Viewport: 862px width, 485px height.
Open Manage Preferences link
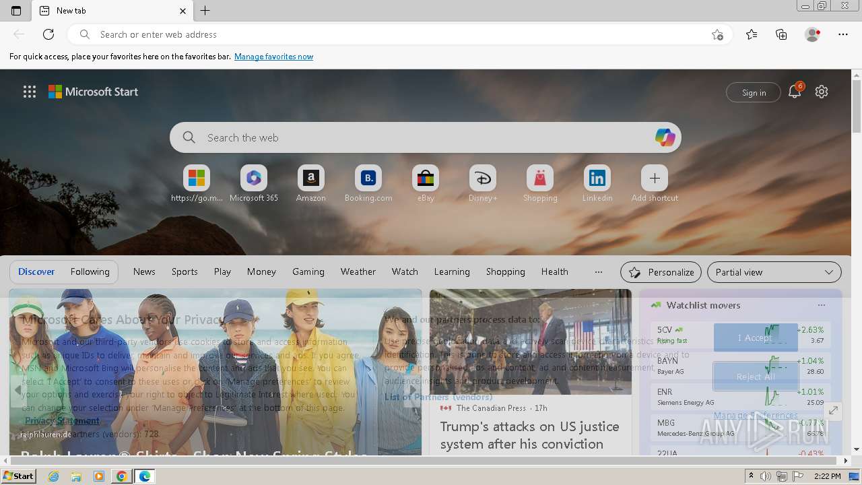(x=756, y=415)
